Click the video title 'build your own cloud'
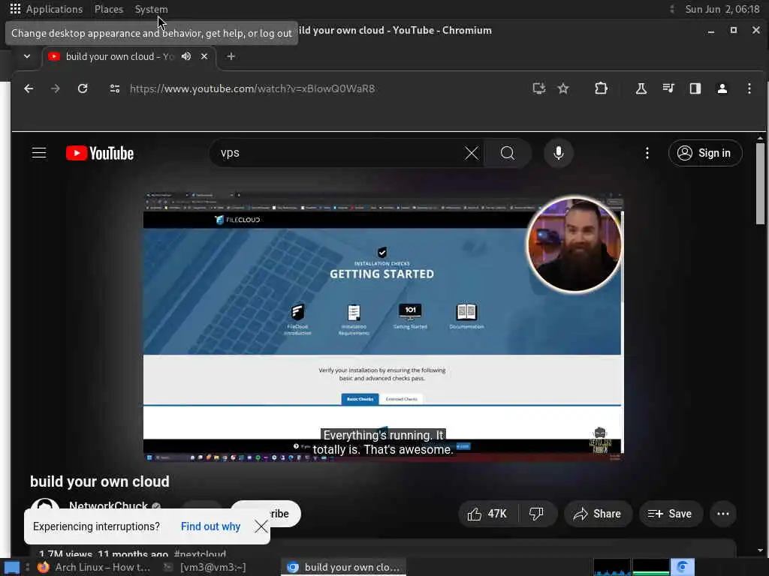 pos(100,481)
